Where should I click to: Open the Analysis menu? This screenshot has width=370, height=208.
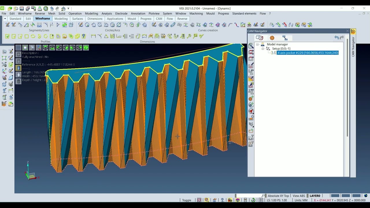[107, 14]
